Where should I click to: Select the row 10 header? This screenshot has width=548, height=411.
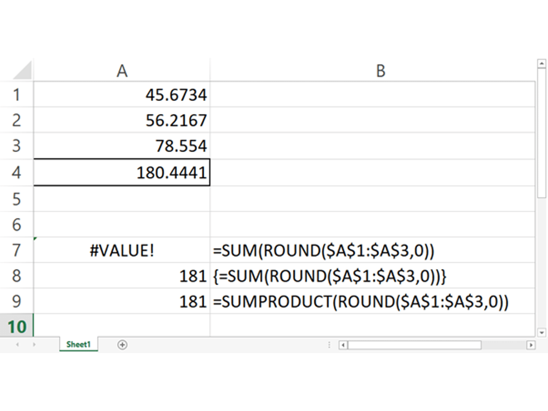(17, 326)
